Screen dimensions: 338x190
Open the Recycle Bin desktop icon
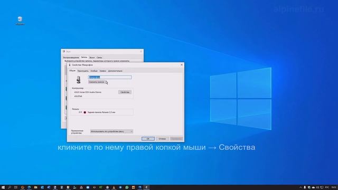coord(20,21)
